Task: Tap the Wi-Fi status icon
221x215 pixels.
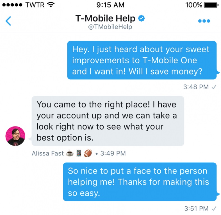Action: tap(51, 5)
